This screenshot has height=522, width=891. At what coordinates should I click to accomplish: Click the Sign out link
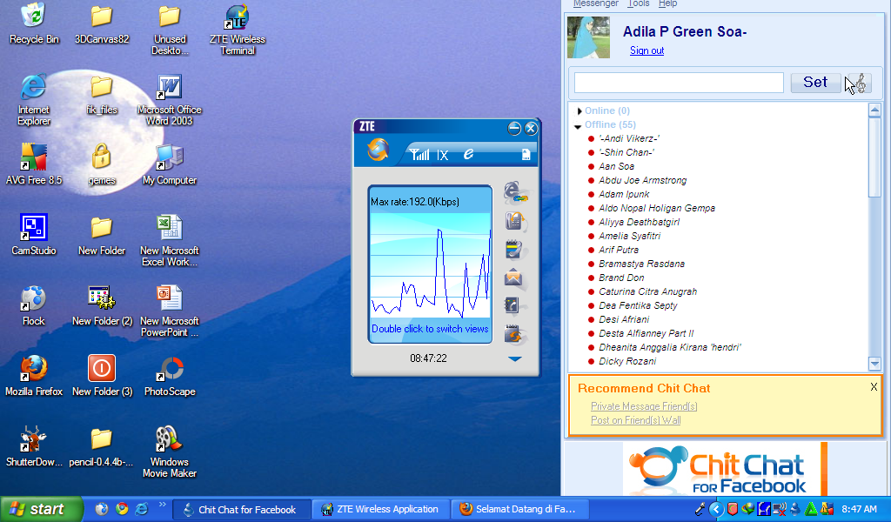pyautogui.click(x=646, y=51)
